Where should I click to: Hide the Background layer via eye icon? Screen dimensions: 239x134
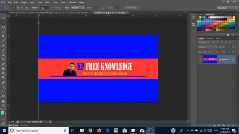point(200,60)
